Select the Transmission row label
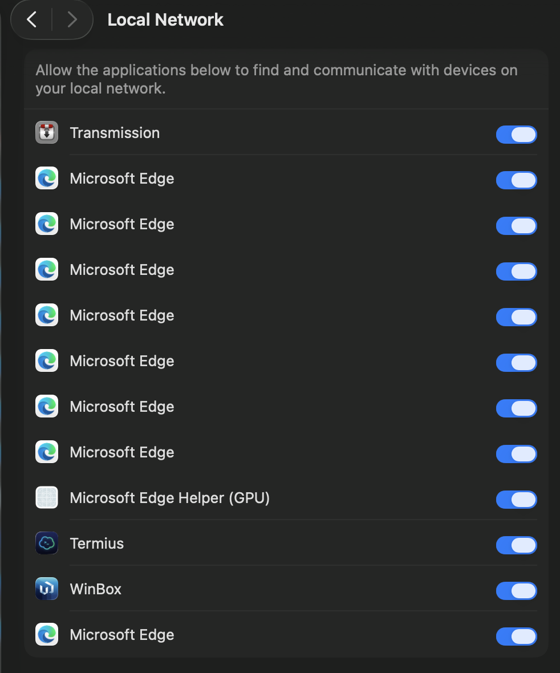 click(115, 133)
